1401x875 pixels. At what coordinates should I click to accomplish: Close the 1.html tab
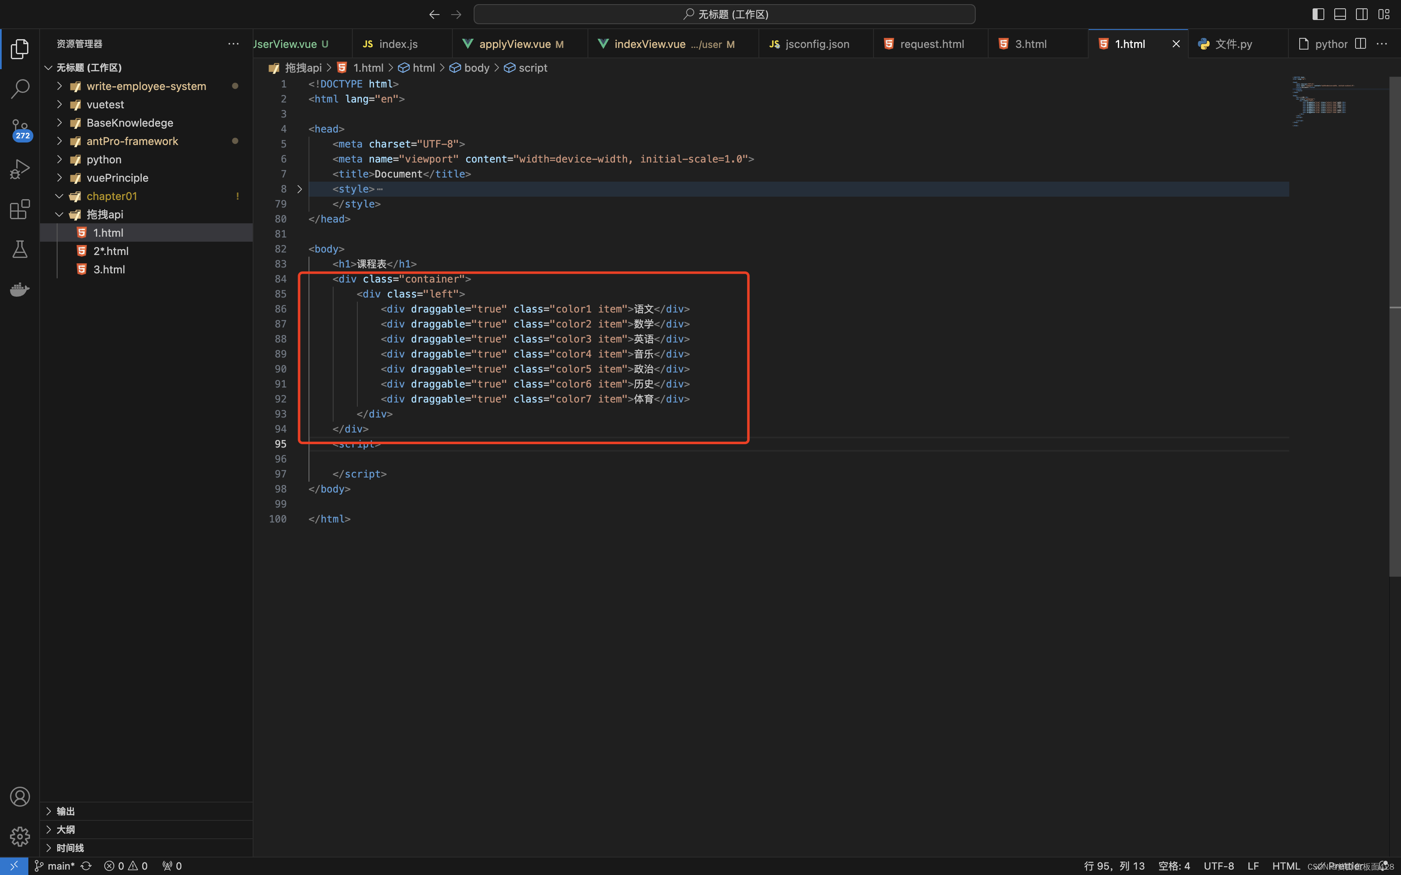pyautogui.click(x=1176, y=44)
